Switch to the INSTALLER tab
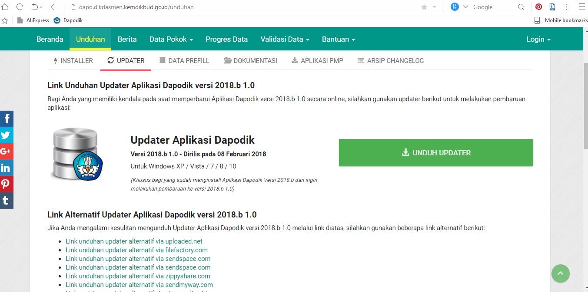The image size is (588, 293). [73, 61]
